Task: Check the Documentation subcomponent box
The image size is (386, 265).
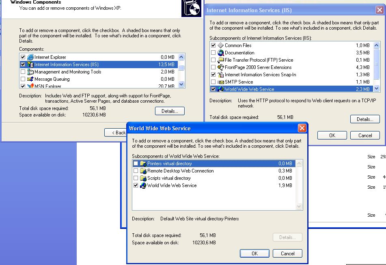Action: (x=213, y=53)
